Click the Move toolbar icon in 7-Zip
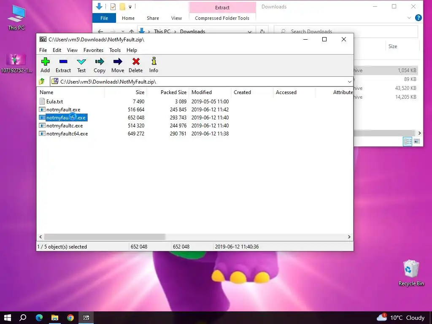The width and height of the screenshot is (432, 324). (x=118, y=62)
